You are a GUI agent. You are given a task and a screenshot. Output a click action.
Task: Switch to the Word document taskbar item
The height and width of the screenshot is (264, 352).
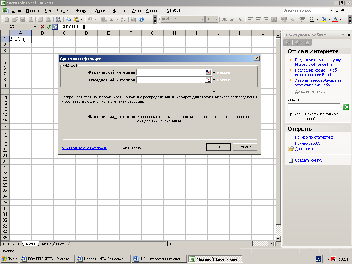point(160,259)
